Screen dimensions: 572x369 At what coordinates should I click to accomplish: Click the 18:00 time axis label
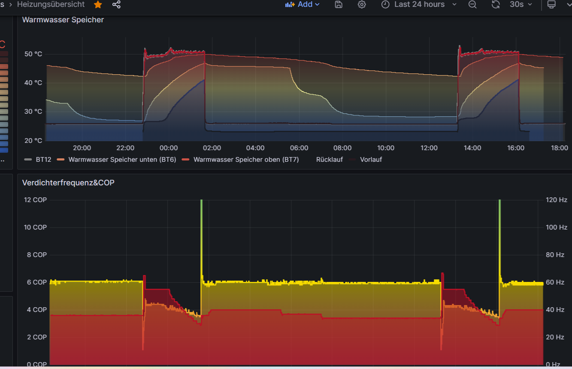[559, 148]
